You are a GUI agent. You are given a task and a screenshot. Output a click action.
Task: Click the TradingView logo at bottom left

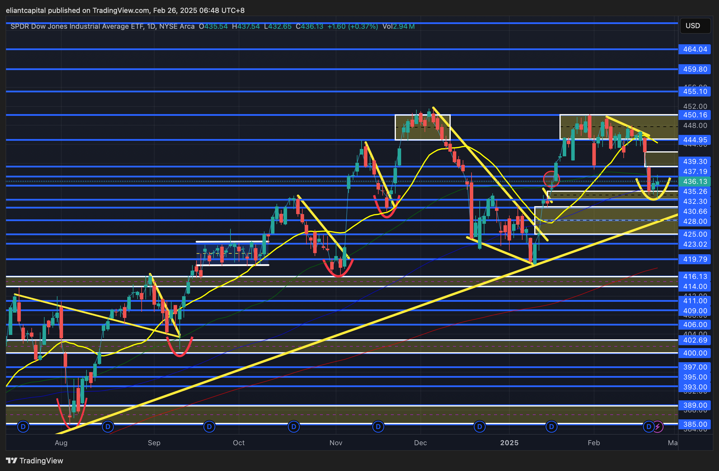pos(35,460)
